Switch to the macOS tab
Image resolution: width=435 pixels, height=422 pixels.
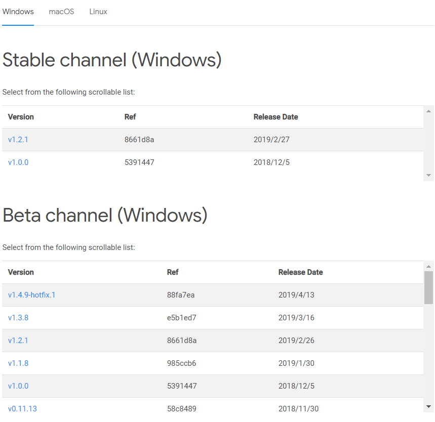pyautogui.click(x=61, y=12)
